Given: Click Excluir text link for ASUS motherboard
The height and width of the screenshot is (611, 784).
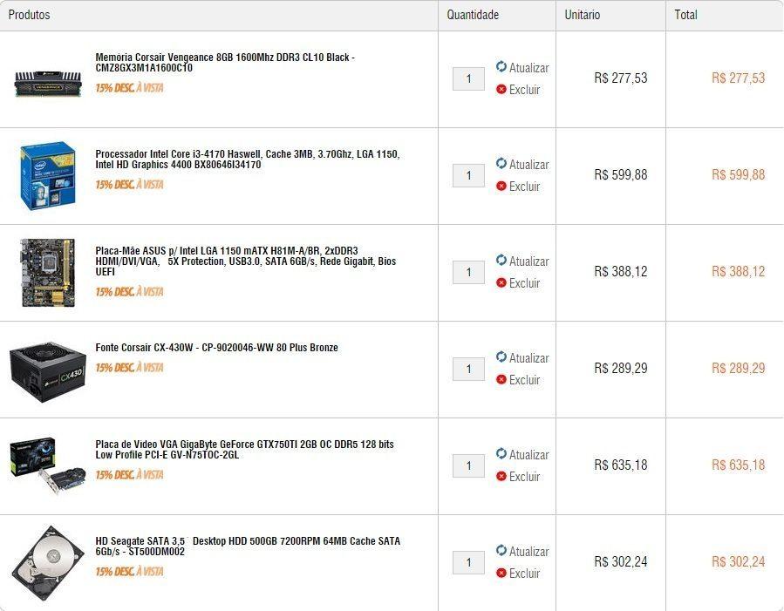Looking at the screenshot, I should pyautogui.click(x=524, y=283).
